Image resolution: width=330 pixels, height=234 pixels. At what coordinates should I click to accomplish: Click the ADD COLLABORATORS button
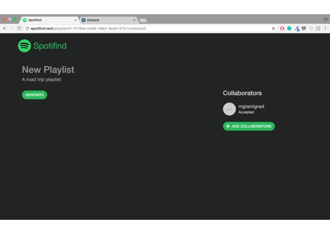(x=249, y=126)
